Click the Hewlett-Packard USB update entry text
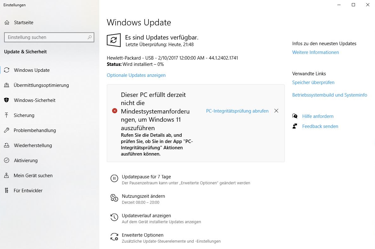Viewport: 375px width, 249px height. click(172, 58)
